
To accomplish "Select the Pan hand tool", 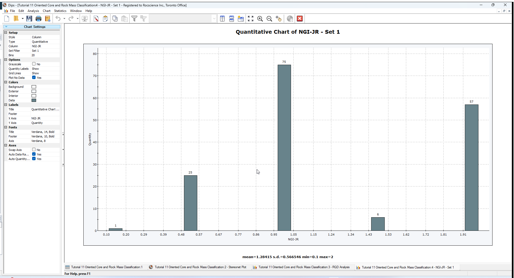I will [x=279, y=19].
